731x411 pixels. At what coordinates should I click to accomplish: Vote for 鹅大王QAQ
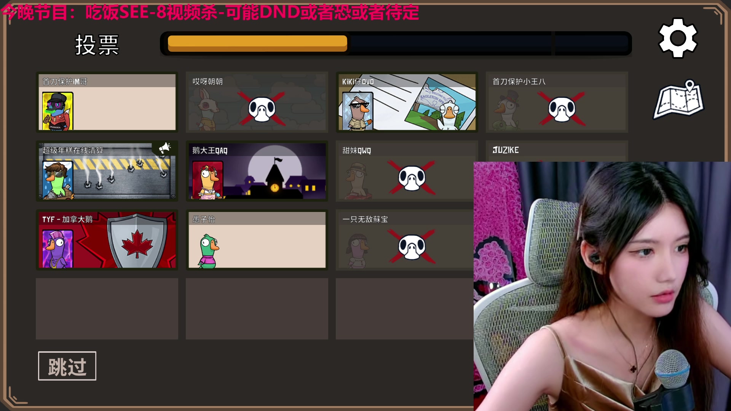pyautogui.click(x=257, y=171)
